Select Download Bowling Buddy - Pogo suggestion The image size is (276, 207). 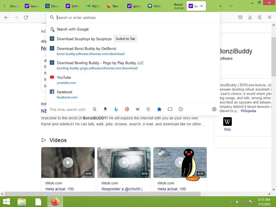pos(133,65)
